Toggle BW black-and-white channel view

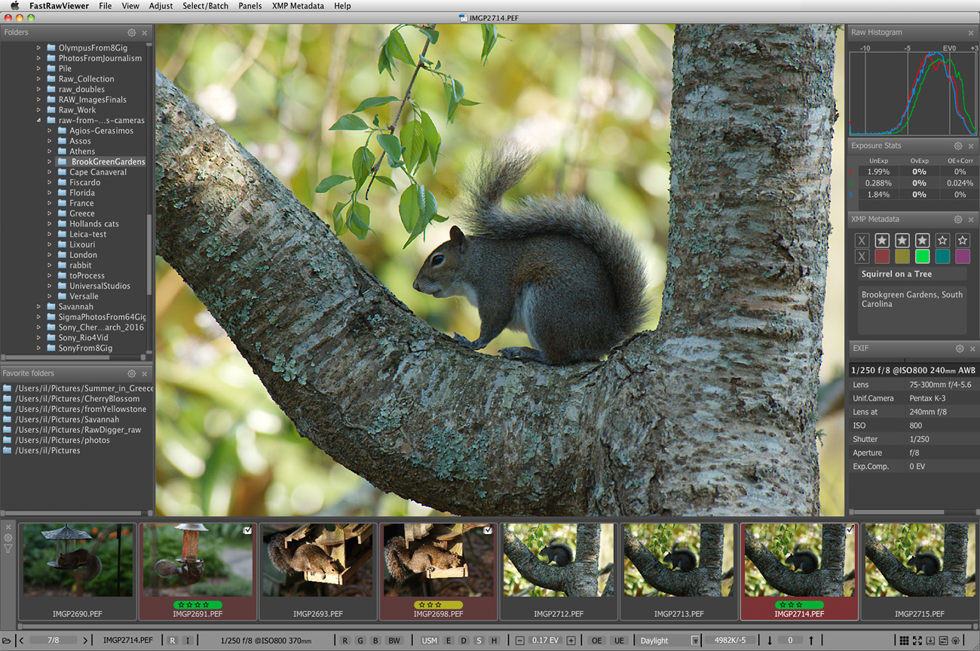pyautogui.click(x=394, y=640)
